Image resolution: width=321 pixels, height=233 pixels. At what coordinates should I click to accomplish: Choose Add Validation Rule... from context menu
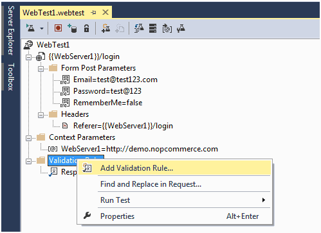[174, 168]
